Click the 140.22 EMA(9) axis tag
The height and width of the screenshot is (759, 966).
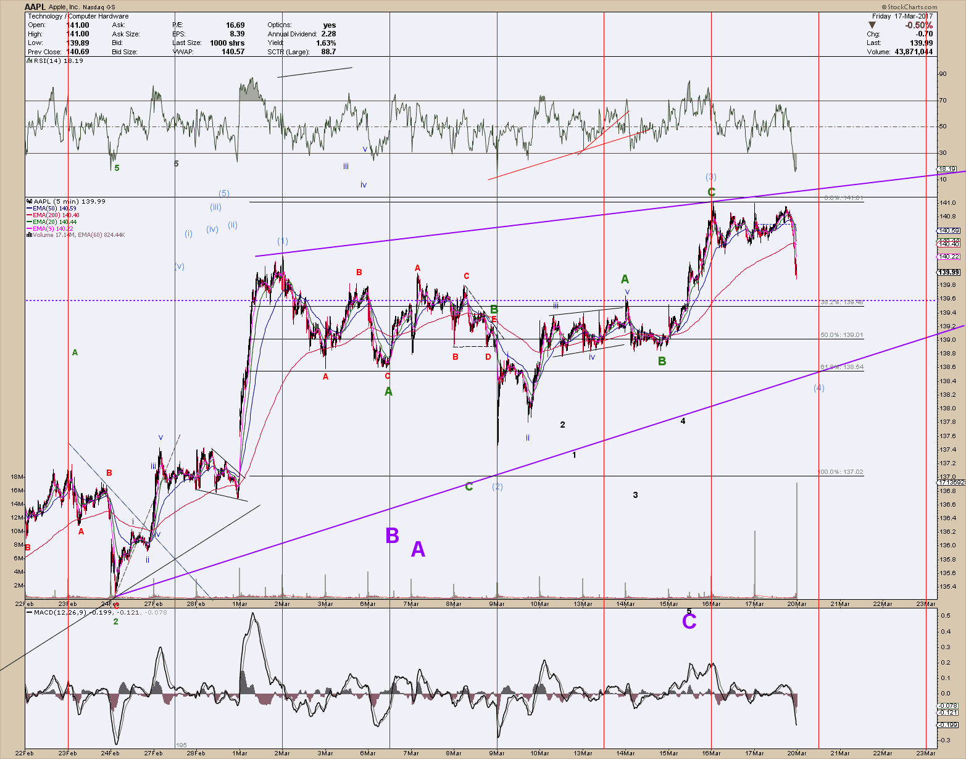point(949,256)
